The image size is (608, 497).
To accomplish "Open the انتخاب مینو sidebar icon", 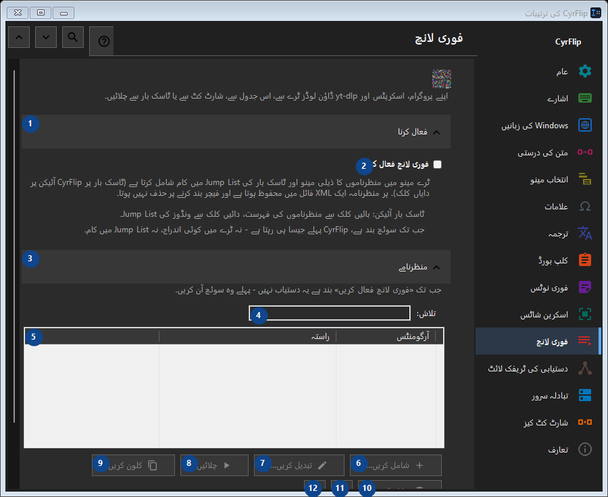I will pos(585,179).
